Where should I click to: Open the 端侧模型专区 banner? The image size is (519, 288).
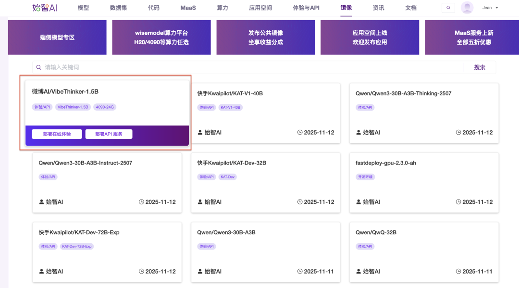pyautogui.click(x=57, y=38)
